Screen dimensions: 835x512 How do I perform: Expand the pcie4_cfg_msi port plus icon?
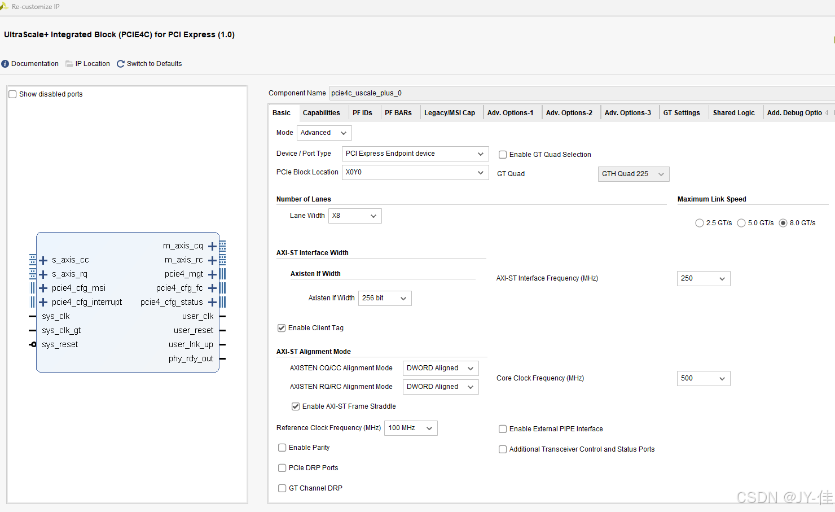[43, 288]
